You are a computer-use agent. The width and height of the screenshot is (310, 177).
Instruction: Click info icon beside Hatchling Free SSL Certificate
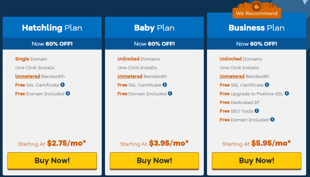62,85
